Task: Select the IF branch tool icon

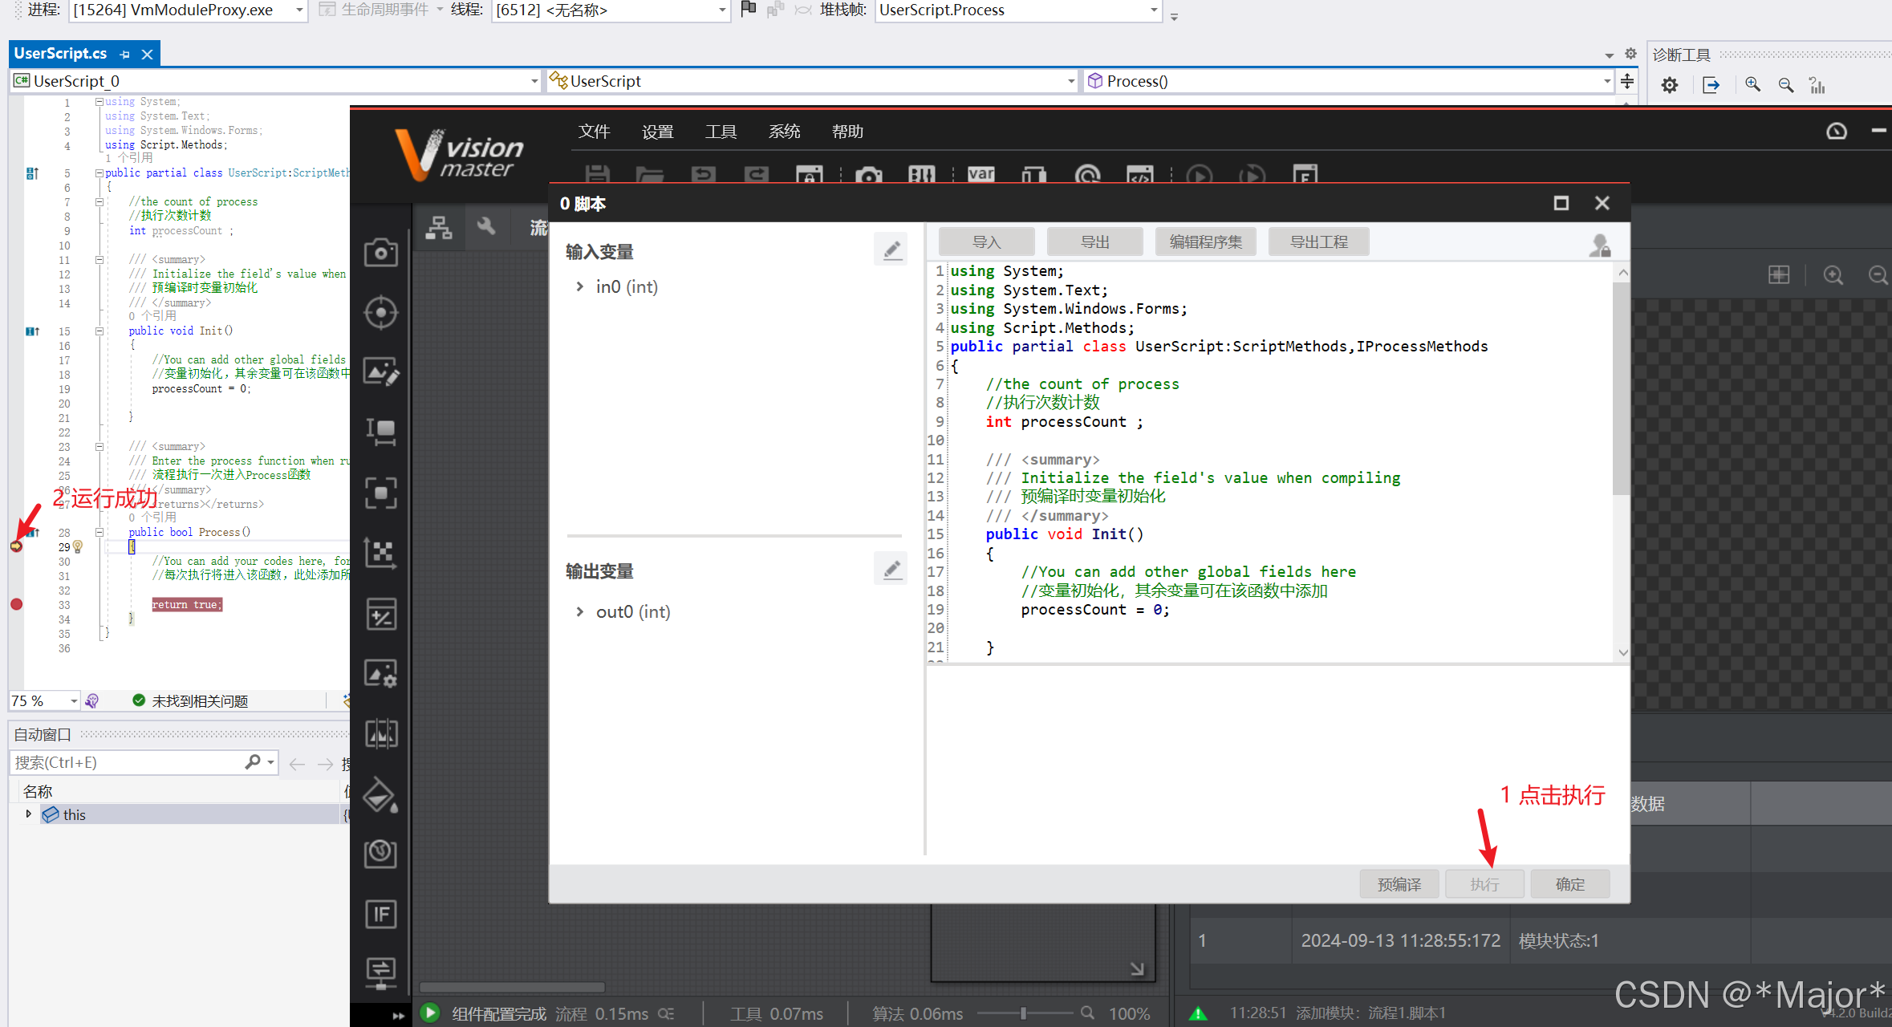Action: pos(380,914)
